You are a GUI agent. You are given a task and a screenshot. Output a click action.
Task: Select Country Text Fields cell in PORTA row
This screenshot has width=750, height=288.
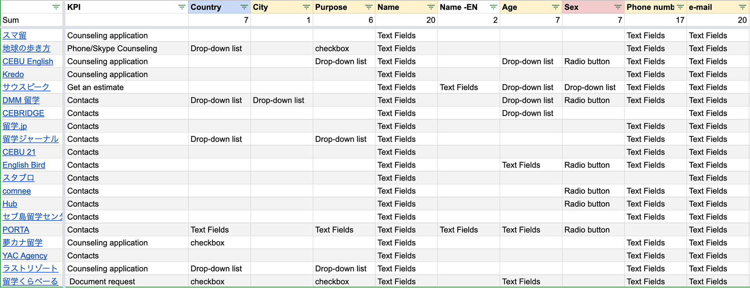point(220,230)
